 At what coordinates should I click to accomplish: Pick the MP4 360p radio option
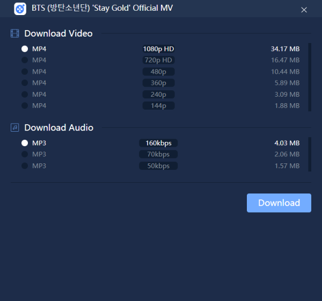(x=25, y=83)
